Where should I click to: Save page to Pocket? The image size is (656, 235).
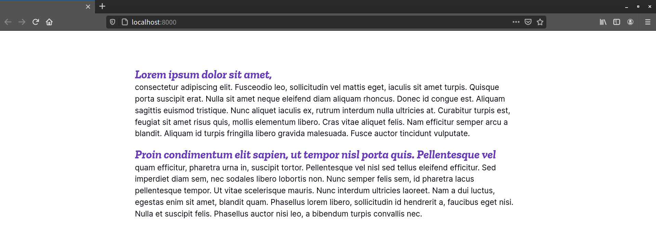pyautogui.click(x=528, y=22)
